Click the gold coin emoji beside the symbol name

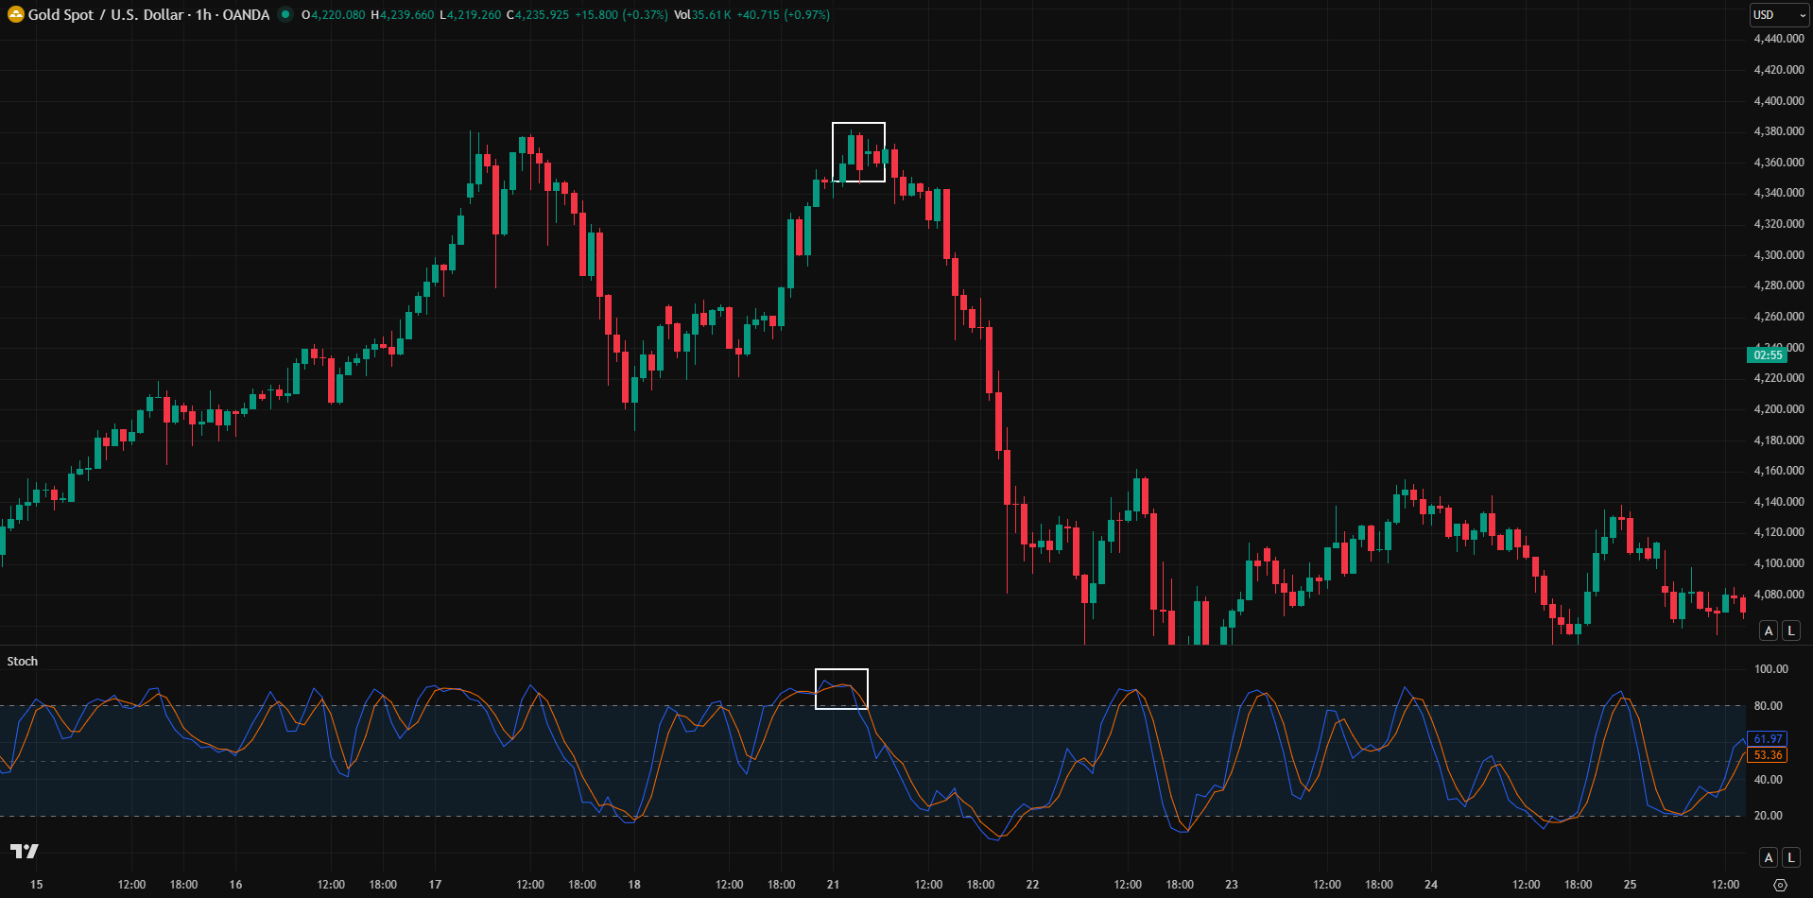14,14
